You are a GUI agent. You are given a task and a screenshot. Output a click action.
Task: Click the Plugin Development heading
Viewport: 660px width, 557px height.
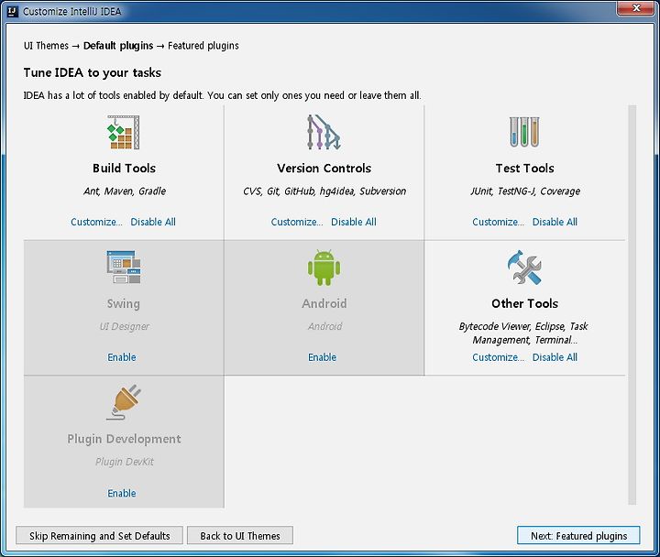pyautogui.click(x=124, y=439)
